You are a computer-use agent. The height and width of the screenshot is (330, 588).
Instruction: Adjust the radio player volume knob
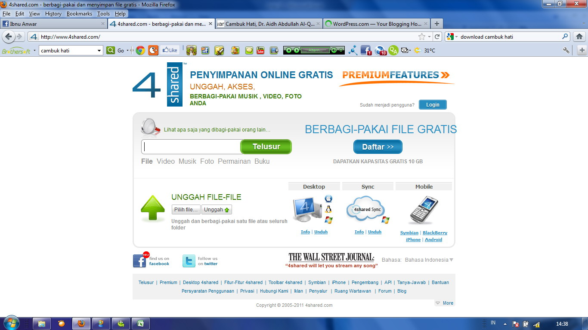coord(341,50)
